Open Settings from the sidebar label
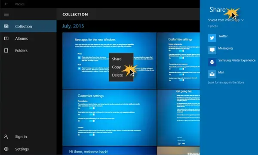The image size is (258, 155). click(22, 149)
